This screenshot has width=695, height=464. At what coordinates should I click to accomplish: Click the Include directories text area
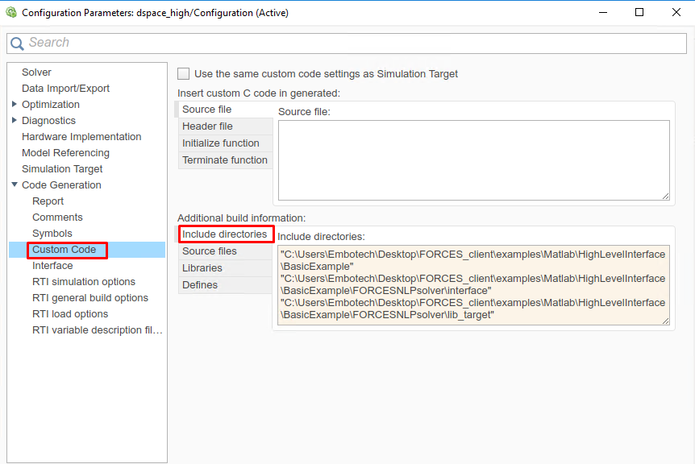[473, 285]
